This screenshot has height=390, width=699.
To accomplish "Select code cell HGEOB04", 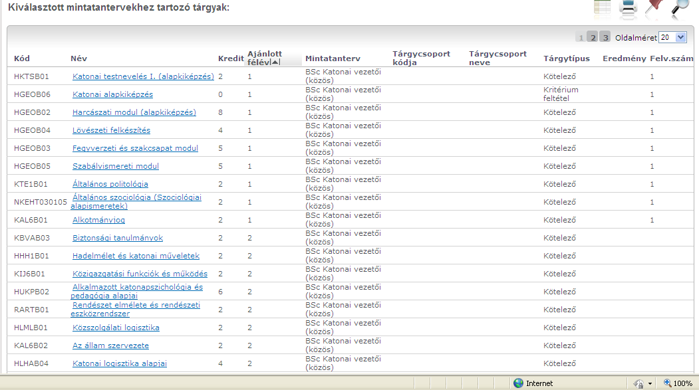I will (x=32, y=130).
